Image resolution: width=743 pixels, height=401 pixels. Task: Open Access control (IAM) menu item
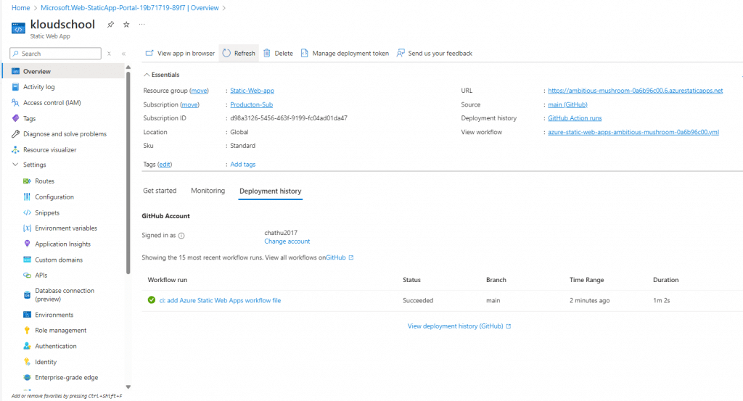point(52,103)
